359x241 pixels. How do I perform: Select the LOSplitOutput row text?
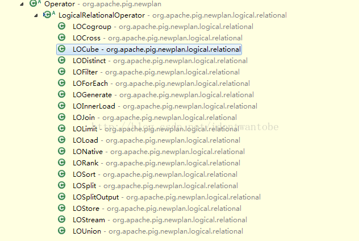point(166,197)
